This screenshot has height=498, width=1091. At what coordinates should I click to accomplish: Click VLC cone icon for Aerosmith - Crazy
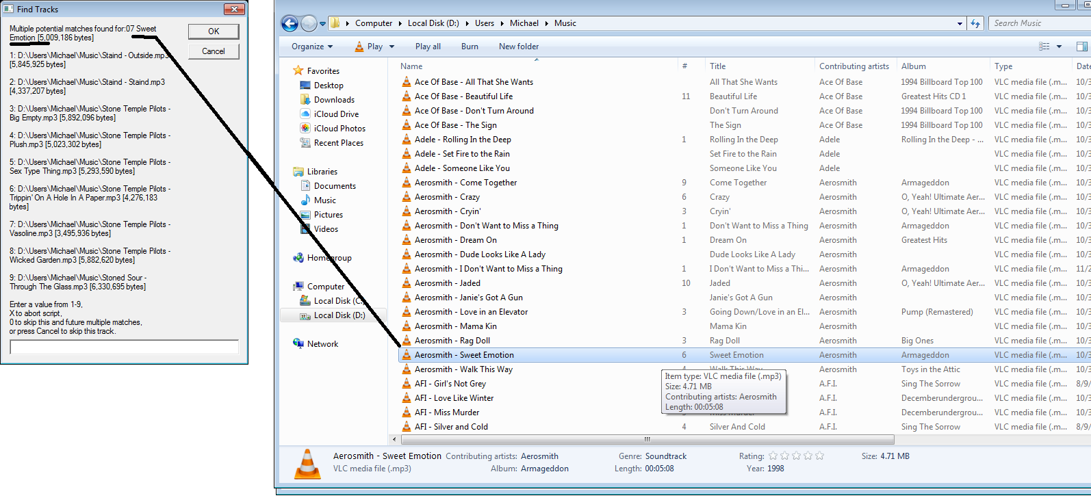click(407, 197)
